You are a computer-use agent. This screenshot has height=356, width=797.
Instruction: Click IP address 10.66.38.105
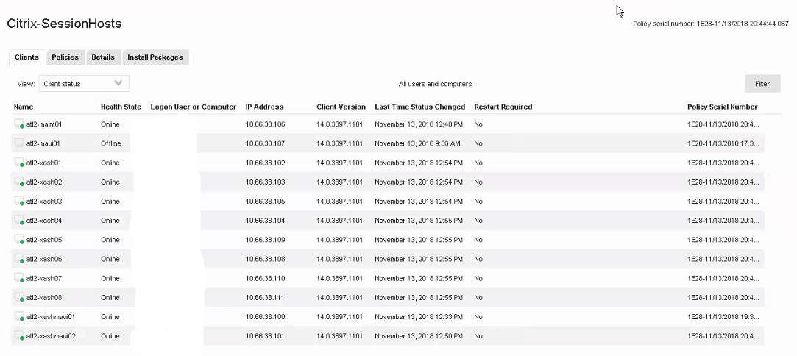pos(266,202)
